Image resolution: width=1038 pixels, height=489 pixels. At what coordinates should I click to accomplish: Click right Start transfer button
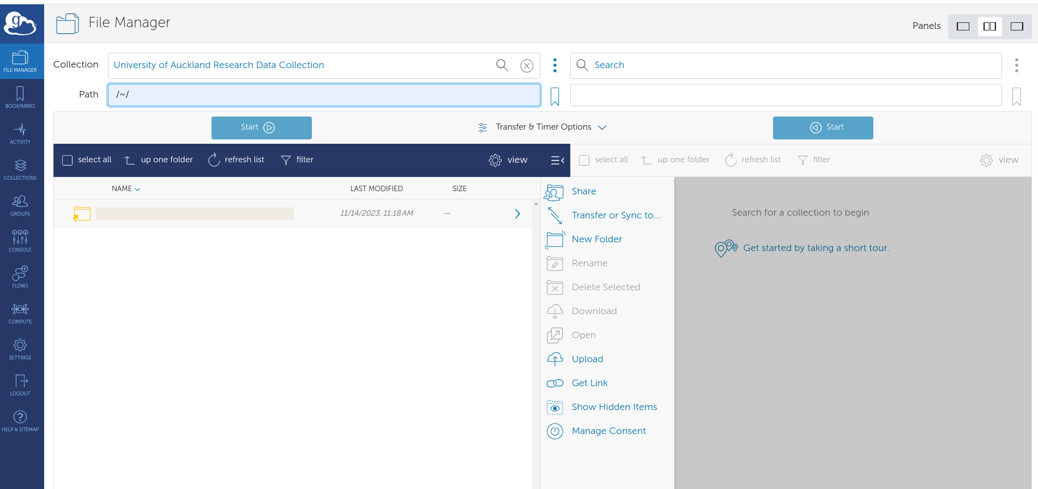coord(823,127)
